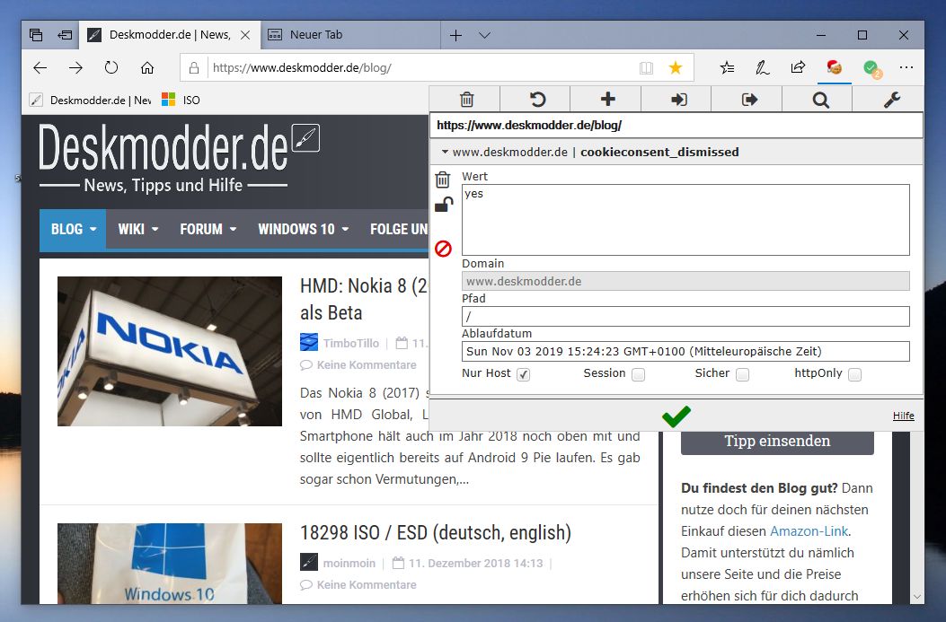The width and height of the screenshot is (946, 622).
Task: Open author TimboTillo's profile link
Action: [x=350, y=344]
